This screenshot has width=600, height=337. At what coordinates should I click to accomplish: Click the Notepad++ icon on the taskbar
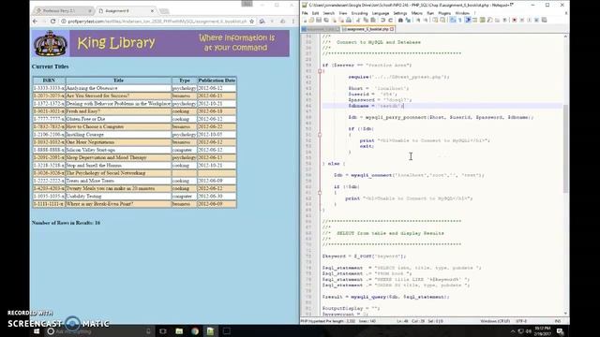coord(210,331)
